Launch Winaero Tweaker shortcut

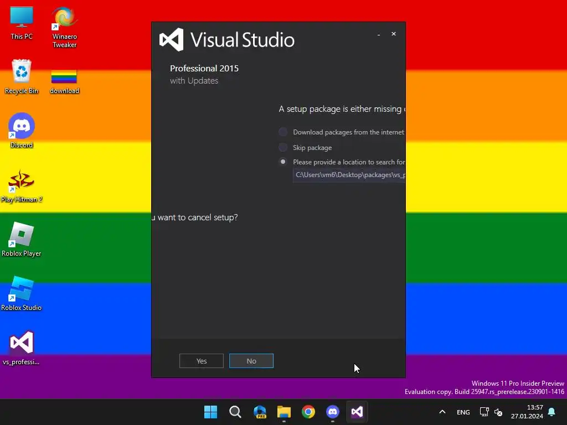click(64, 28)
